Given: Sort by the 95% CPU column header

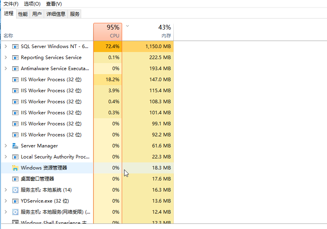Looking at the screenshot, I should 108,32.
